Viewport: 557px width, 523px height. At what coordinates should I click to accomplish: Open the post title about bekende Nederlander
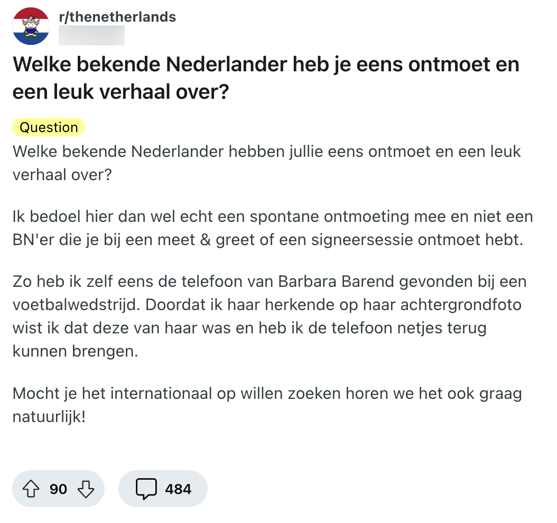coord(266,78)
